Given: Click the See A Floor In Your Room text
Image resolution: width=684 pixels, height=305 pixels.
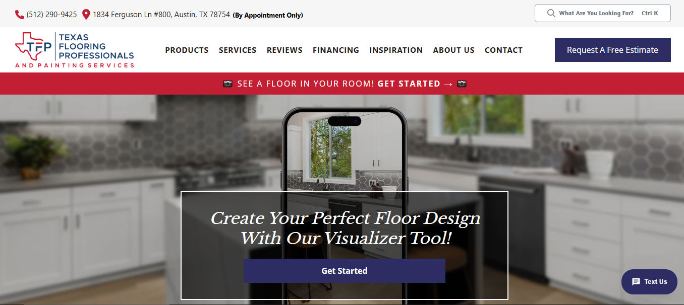Looking at the screenshot, I should click(306, 84).
